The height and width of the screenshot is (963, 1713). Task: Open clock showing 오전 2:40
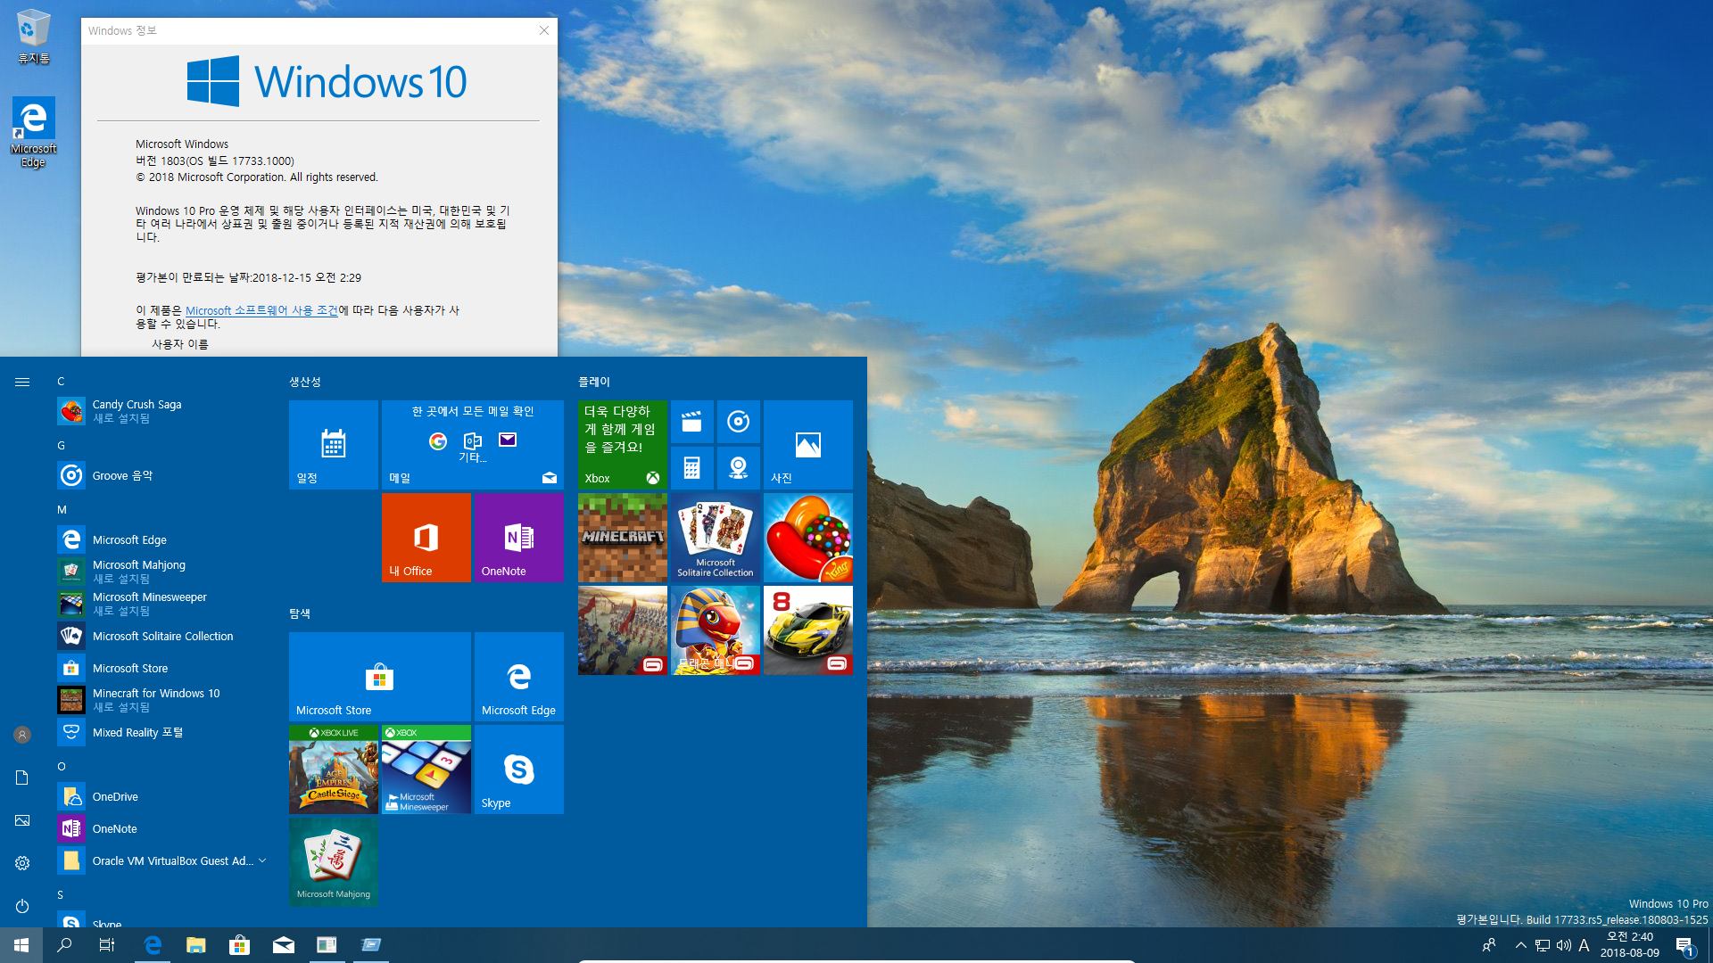point(1630,945)
